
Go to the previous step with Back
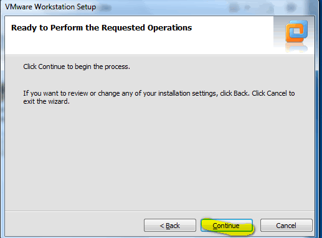pyautogui.click(x=170, y=226)
